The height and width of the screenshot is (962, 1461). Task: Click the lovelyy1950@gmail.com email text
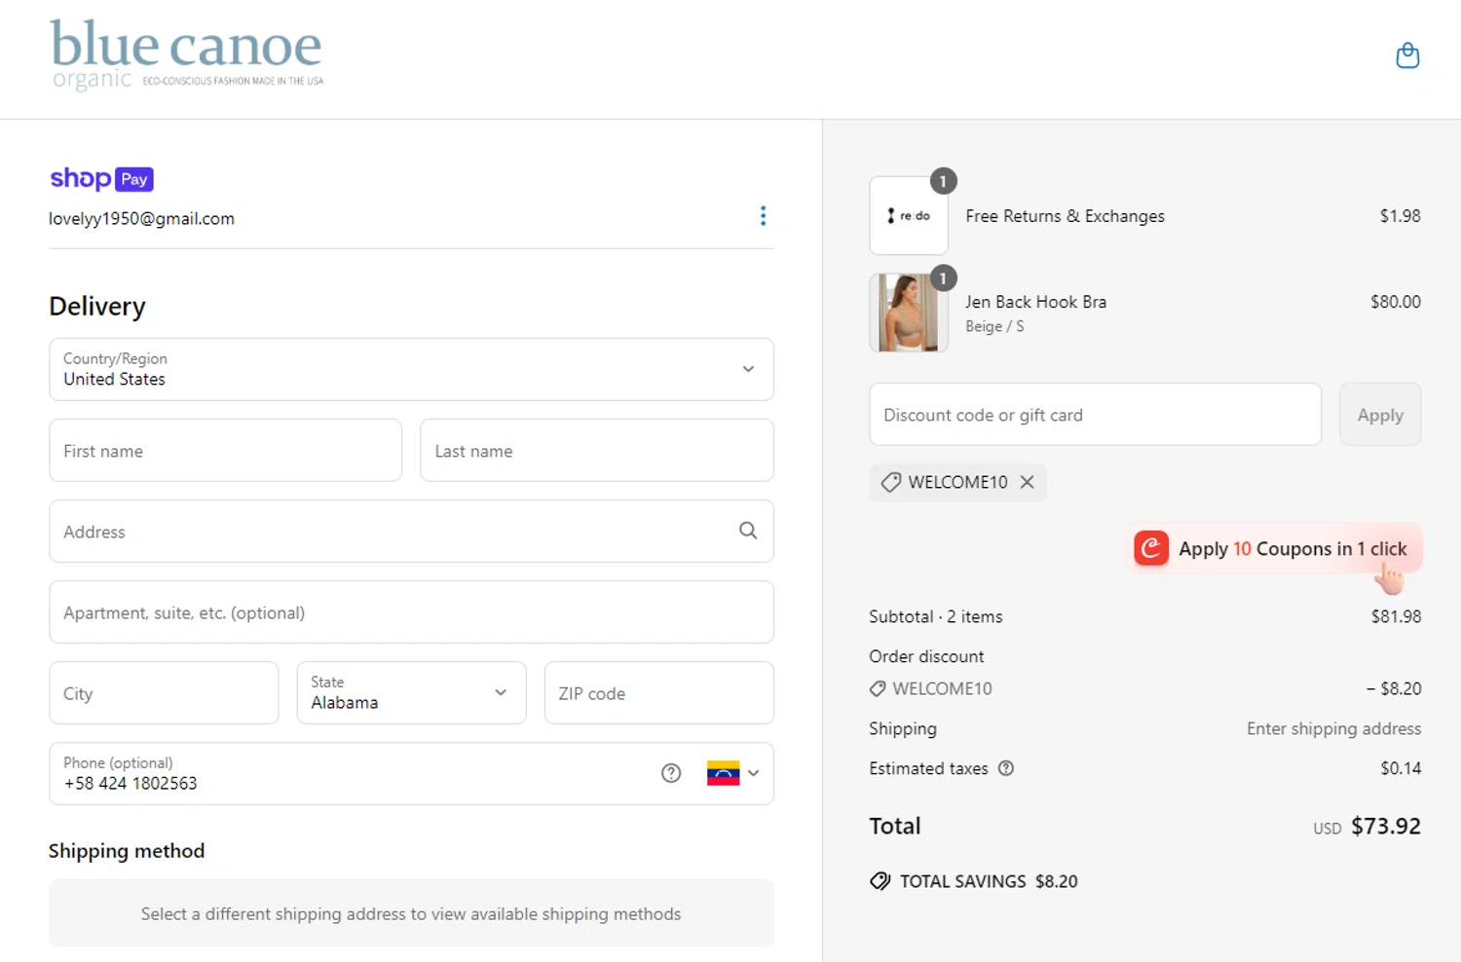(142, 218)
